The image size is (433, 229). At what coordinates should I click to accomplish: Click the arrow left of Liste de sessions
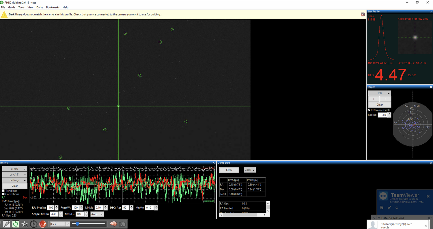click(x=374, y=218)
